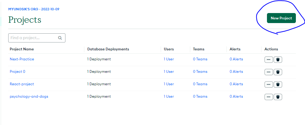Image resolution: width=305 pixels, height=125 pixels.
Task: Open the Next-Practice project
Action: [22, 59]
